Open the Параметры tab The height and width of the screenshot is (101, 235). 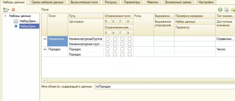(x=132, y=2)
